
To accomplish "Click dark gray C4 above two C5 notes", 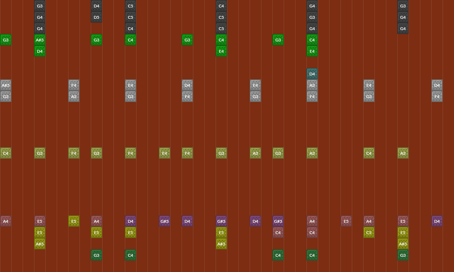I will coord(221,6).
